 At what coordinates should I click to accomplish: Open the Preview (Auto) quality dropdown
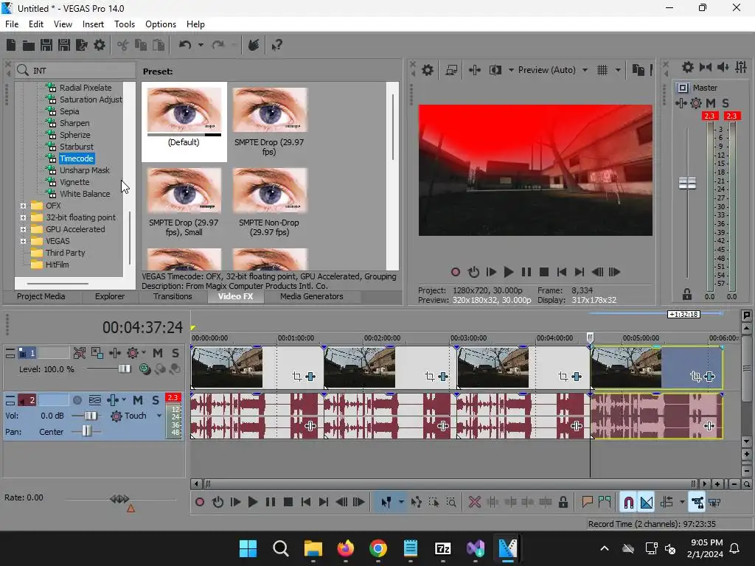click(x=585, y=70)
